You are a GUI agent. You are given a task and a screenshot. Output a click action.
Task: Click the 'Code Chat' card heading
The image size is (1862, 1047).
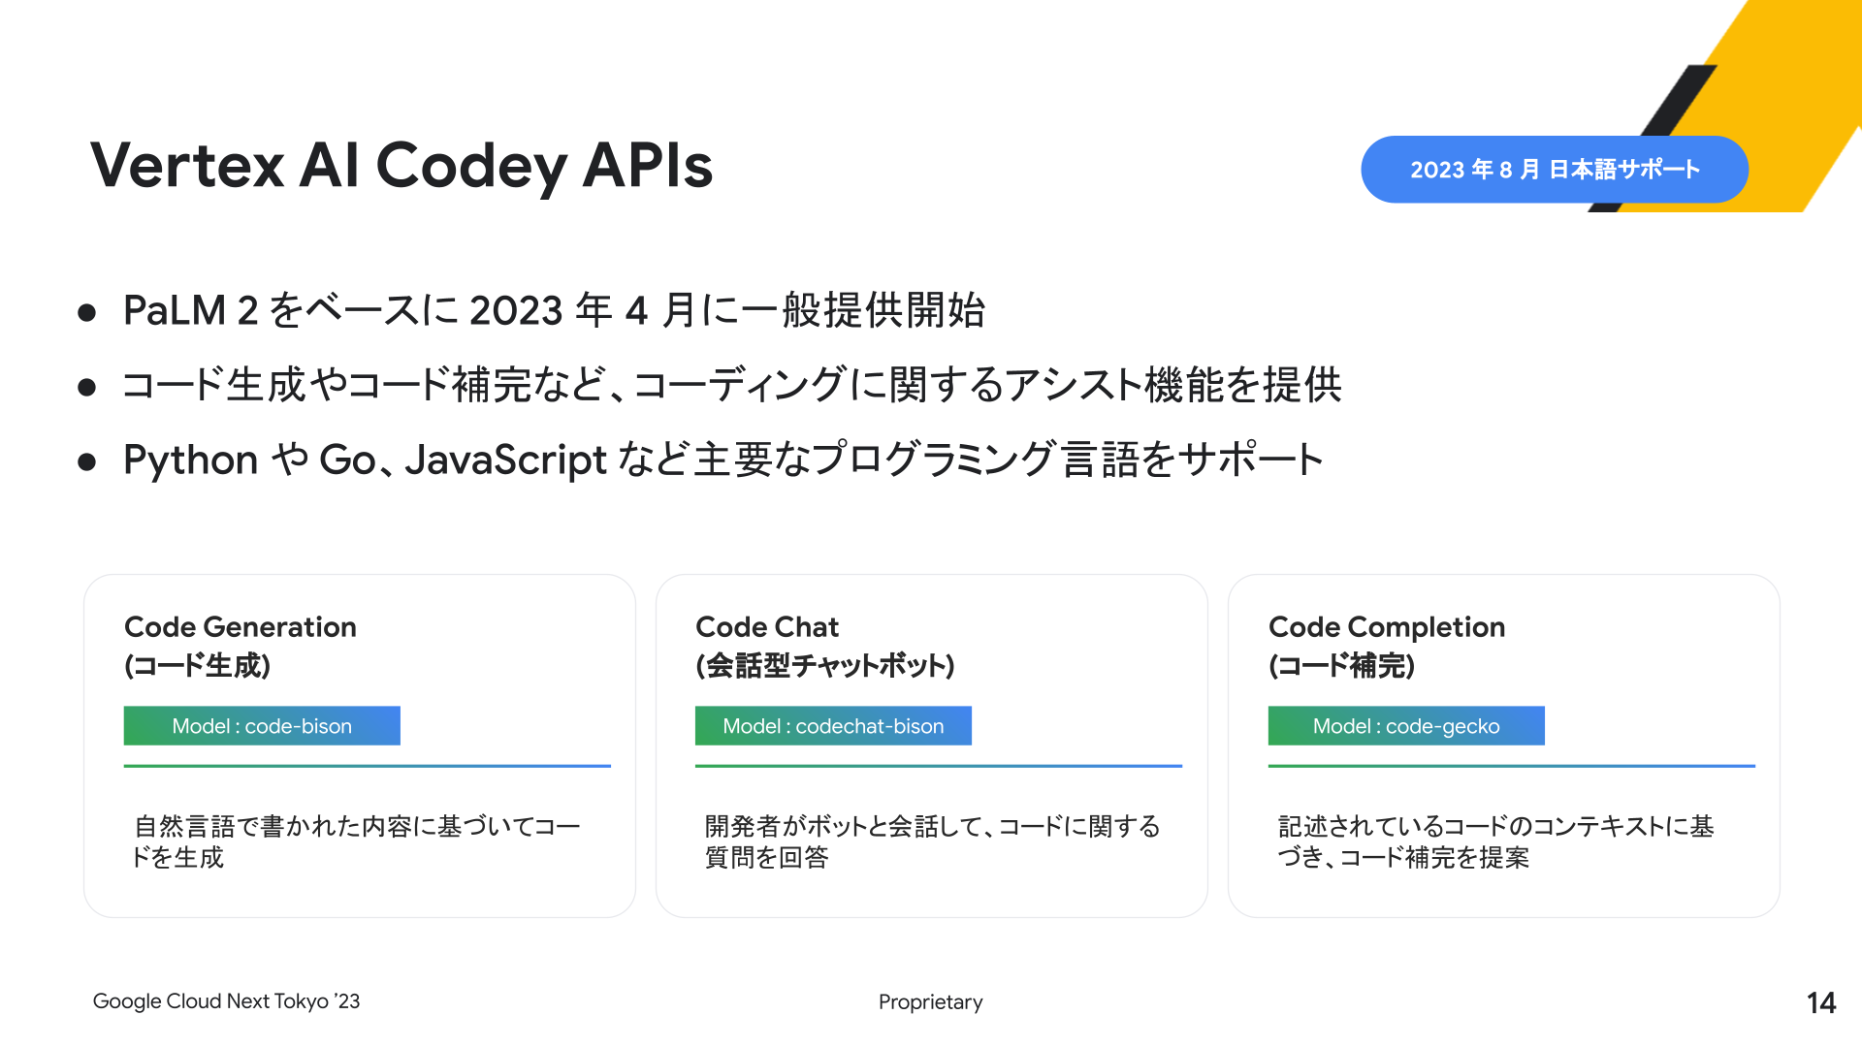click(767, 627)
